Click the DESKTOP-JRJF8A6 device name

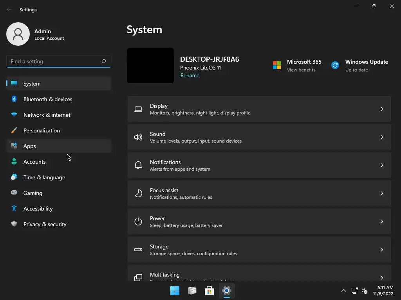coord(210,59)
